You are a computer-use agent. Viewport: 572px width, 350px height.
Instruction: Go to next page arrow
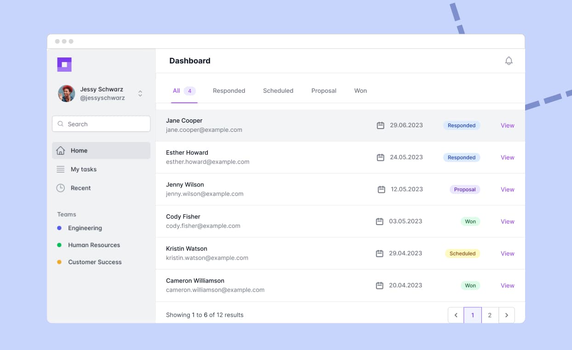(x=507, y=315)
